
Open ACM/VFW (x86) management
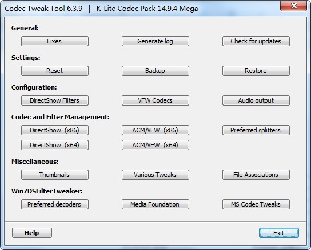[155, 130]
